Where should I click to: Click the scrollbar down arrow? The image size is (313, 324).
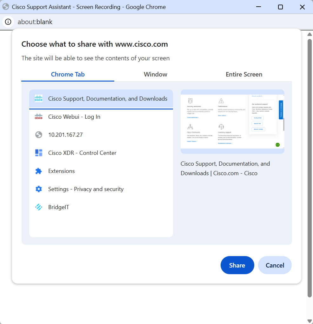point(310,321)
